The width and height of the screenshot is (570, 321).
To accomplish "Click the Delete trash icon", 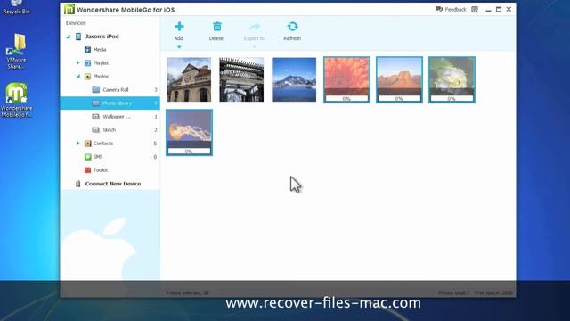I will pyautogui.click(x=216, y=27).
